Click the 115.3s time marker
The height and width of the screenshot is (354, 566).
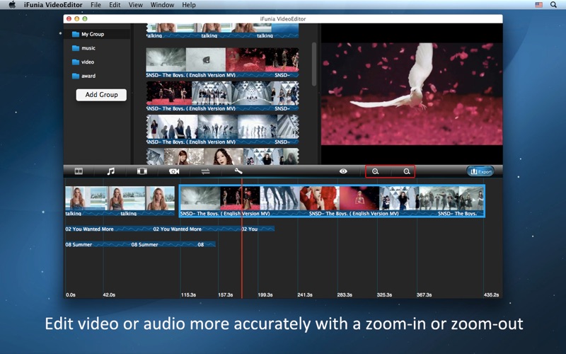[x=188, y=295]
